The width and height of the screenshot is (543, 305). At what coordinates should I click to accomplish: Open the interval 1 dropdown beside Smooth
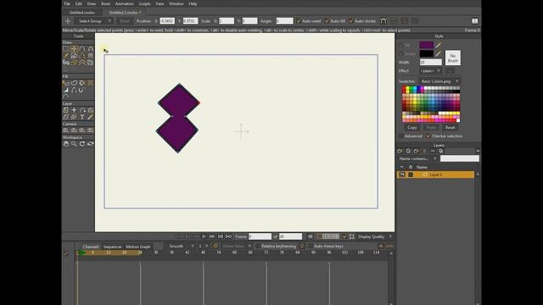(204, 246)
